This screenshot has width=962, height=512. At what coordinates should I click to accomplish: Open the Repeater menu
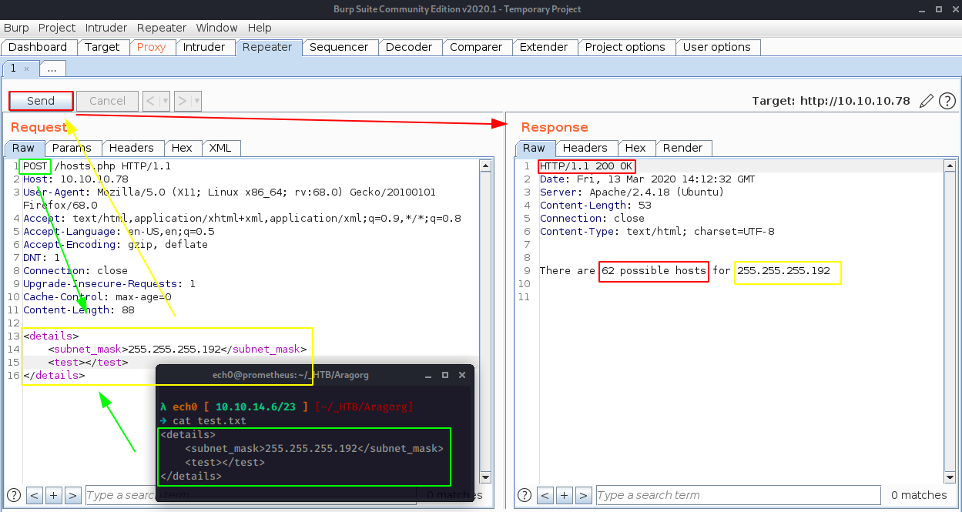pyautogui.click(x=161, y=28)
